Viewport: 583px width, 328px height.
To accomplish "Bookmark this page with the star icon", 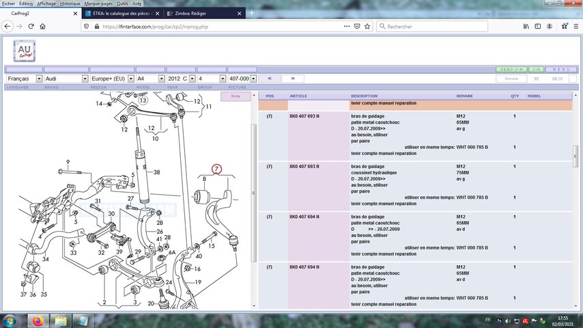I will click(367, 26).
